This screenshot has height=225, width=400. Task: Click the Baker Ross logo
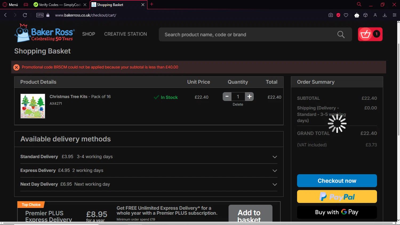coord(45,33)
